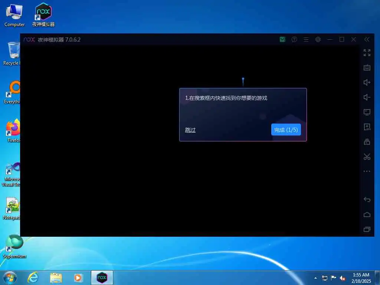Click install APK icon in Nox sidebar
This screenshot has height=285, width=380.
[x=367, y=127]
